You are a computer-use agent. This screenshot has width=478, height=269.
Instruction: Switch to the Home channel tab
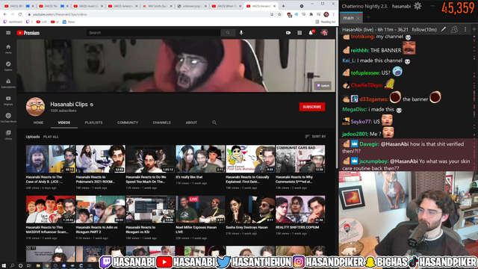[x=38, y=123]
